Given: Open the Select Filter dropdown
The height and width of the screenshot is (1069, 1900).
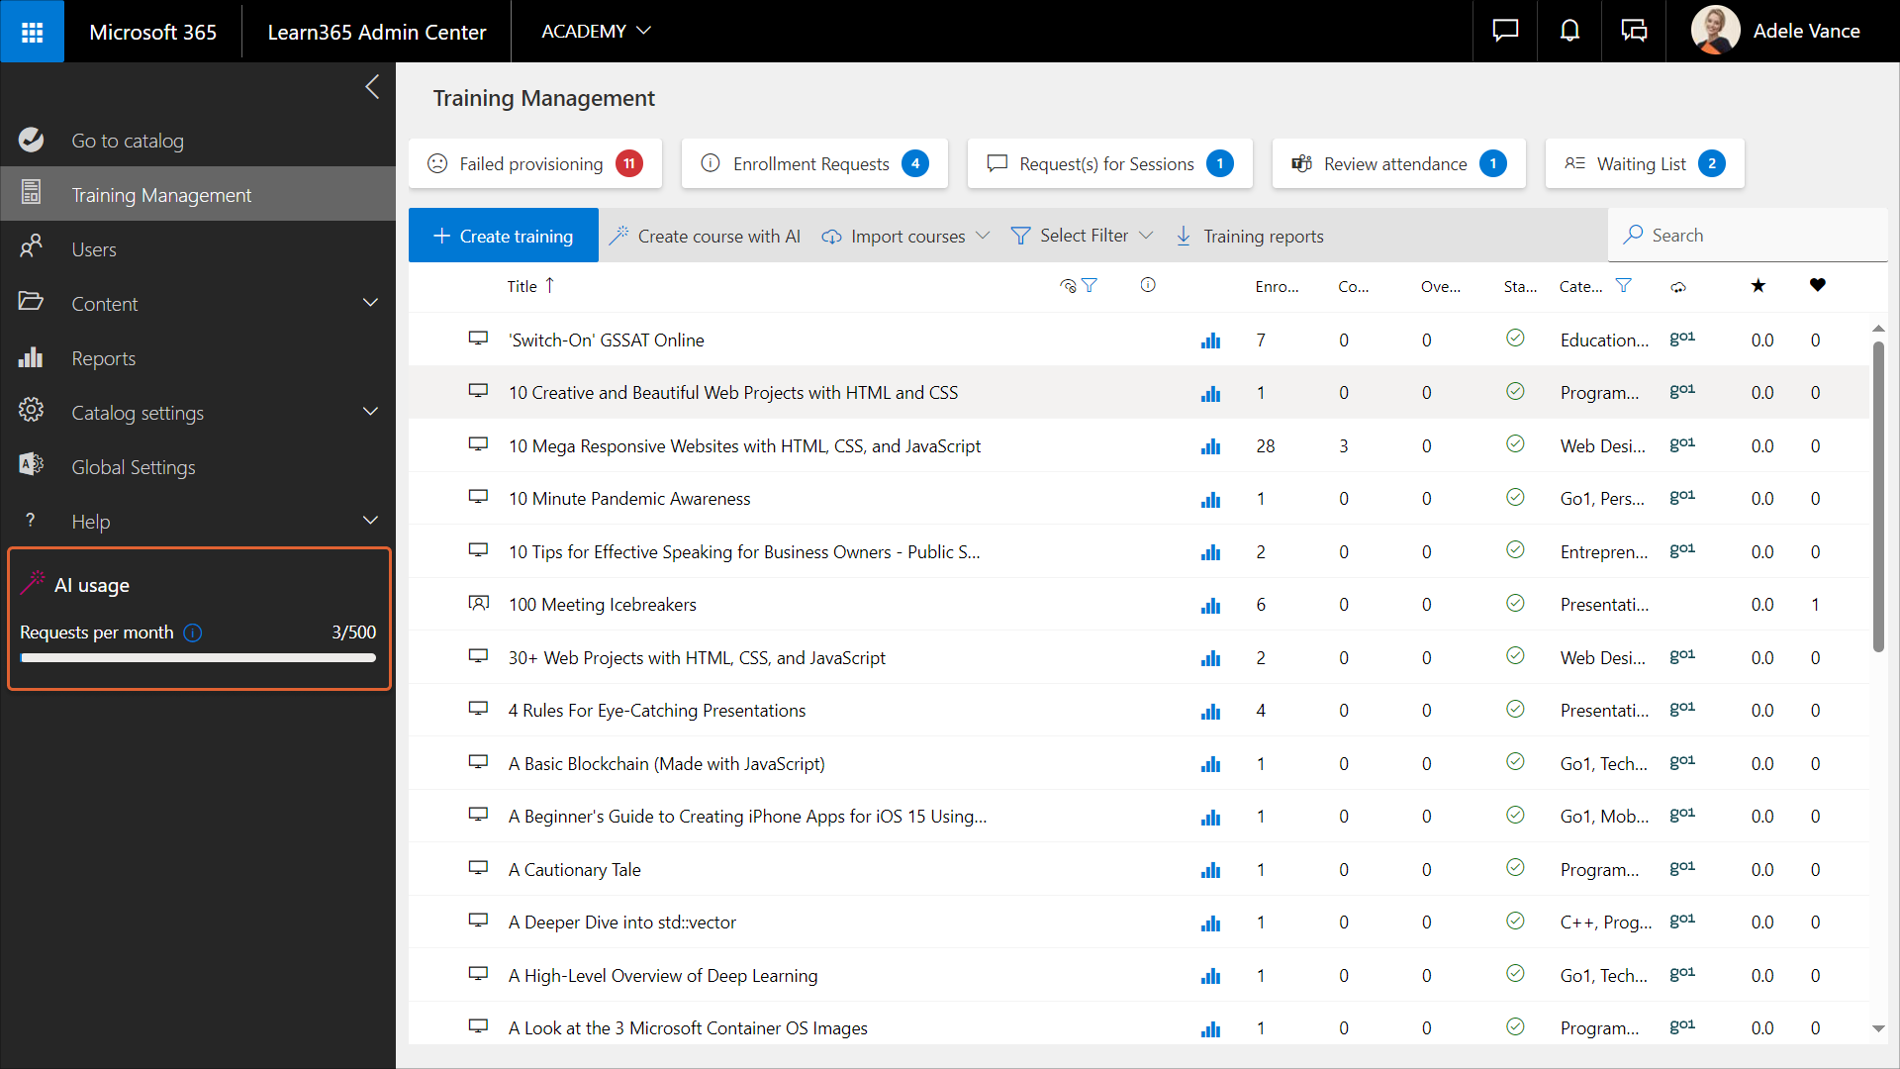Looking at the screenshot, I should click(1082, 236).
